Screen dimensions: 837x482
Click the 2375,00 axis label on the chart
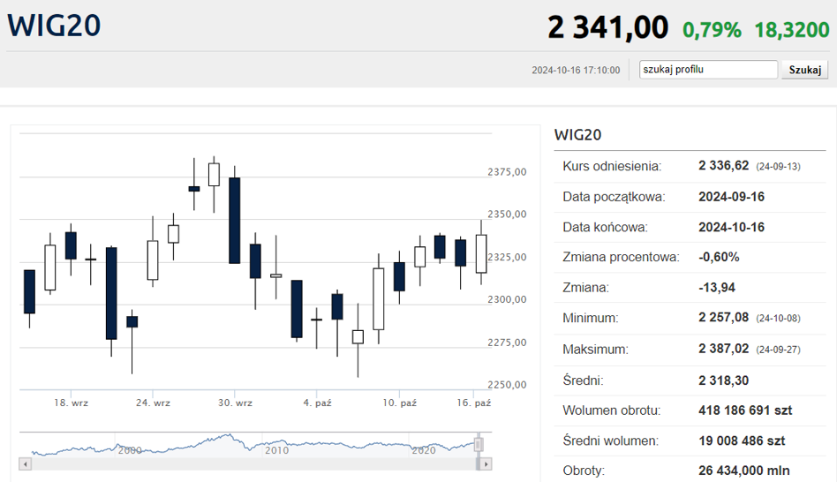coord(507,172)
